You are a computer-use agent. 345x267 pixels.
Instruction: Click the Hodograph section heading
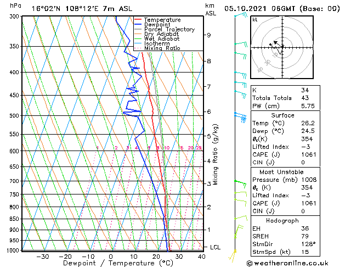click(x=282, y=220)
